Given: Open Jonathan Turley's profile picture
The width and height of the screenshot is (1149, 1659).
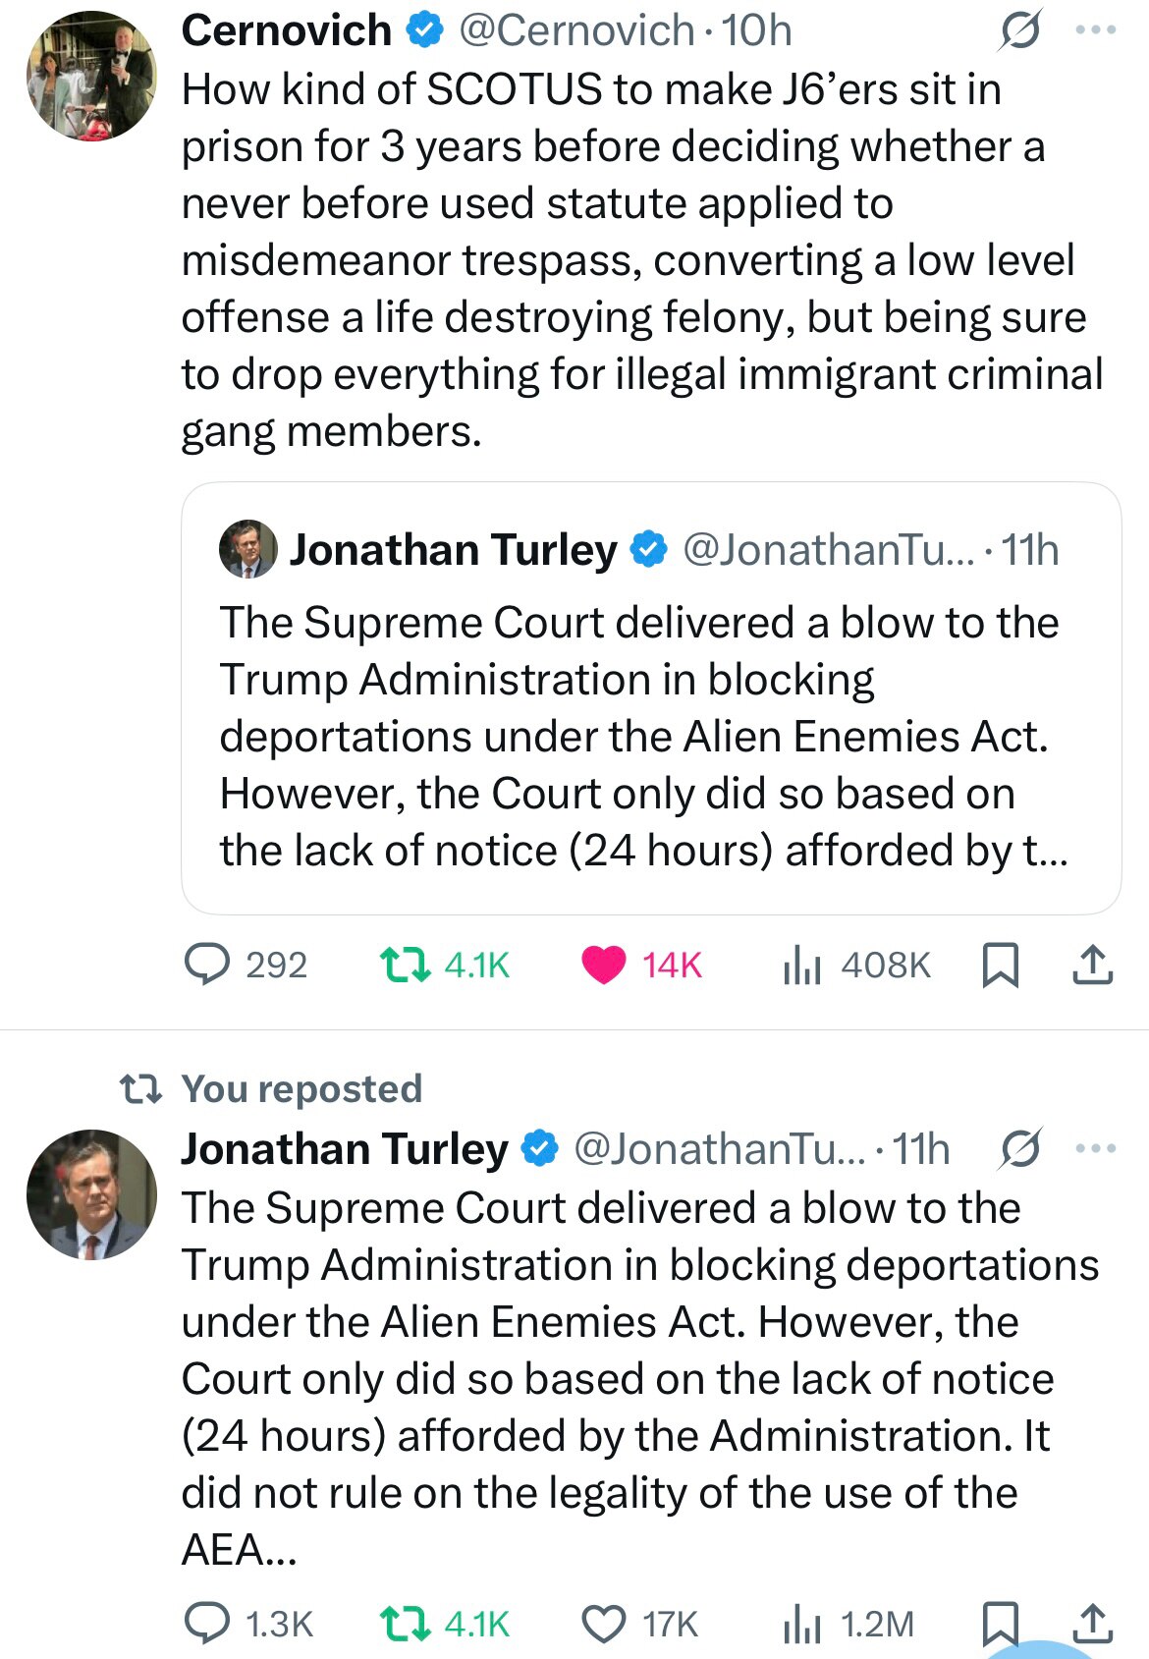Looking at the screenshot, I should [91, 1194].
